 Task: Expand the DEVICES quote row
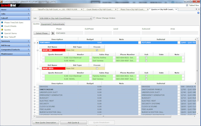(x=35, y=87)
